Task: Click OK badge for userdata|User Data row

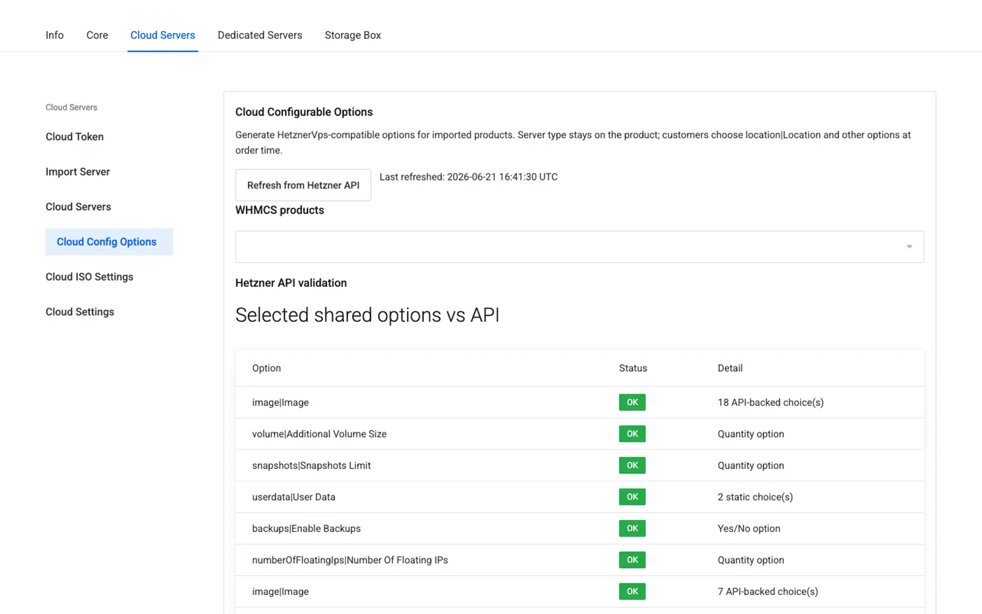Action: 632,497
